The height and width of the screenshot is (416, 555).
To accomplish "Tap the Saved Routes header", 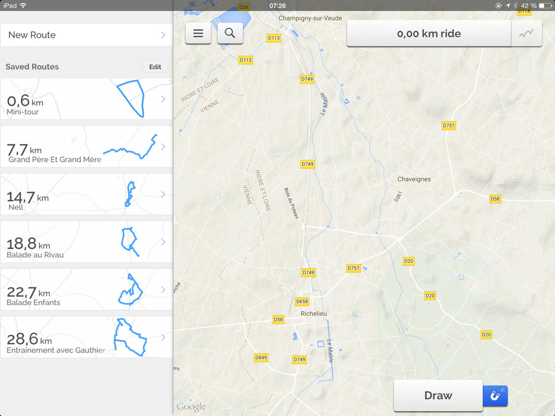I will pyautogui.click(x=32, y=67).
